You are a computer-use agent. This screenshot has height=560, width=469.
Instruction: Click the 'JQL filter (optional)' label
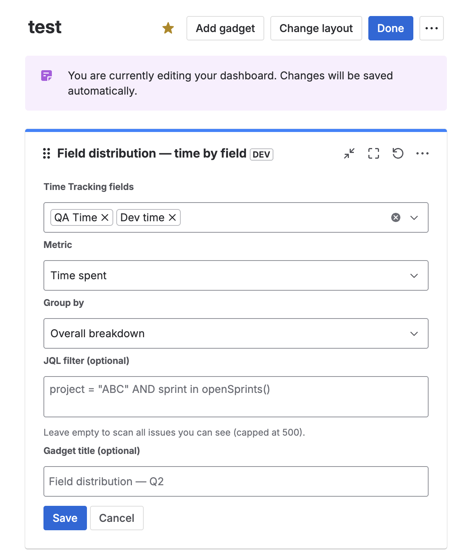coord(87,361)
